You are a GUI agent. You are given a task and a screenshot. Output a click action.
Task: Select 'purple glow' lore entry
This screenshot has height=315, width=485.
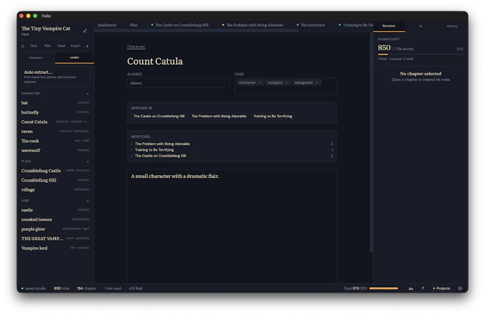pyautogui.click(x=55, y=229)
